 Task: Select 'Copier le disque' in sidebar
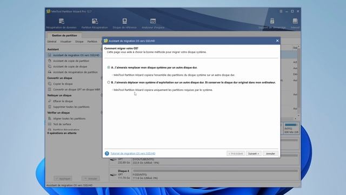point(63,84)
